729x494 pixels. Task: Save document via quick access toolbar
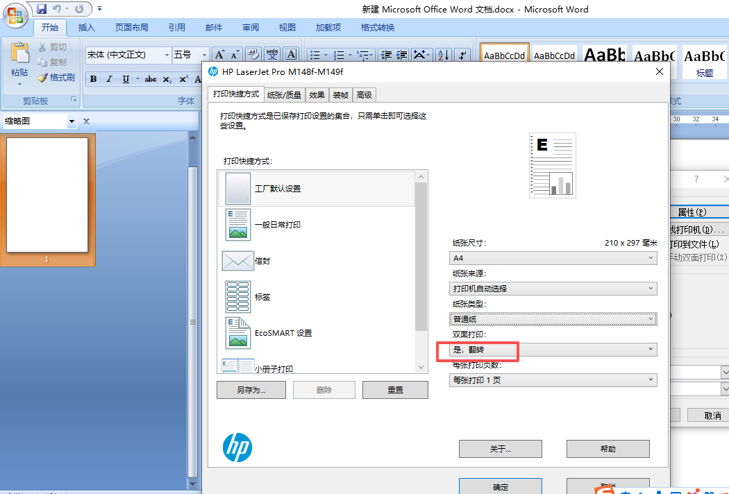coord(42,9)
